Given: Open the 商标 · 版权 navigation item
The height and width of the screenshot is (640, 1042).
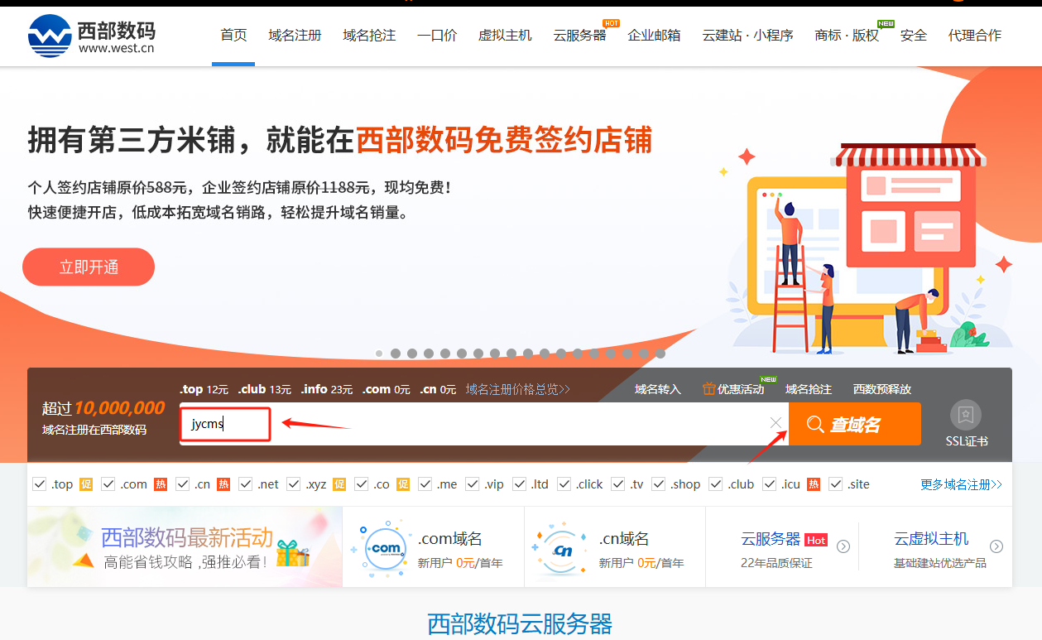Looking at the screenshot, I should point(847,36).
